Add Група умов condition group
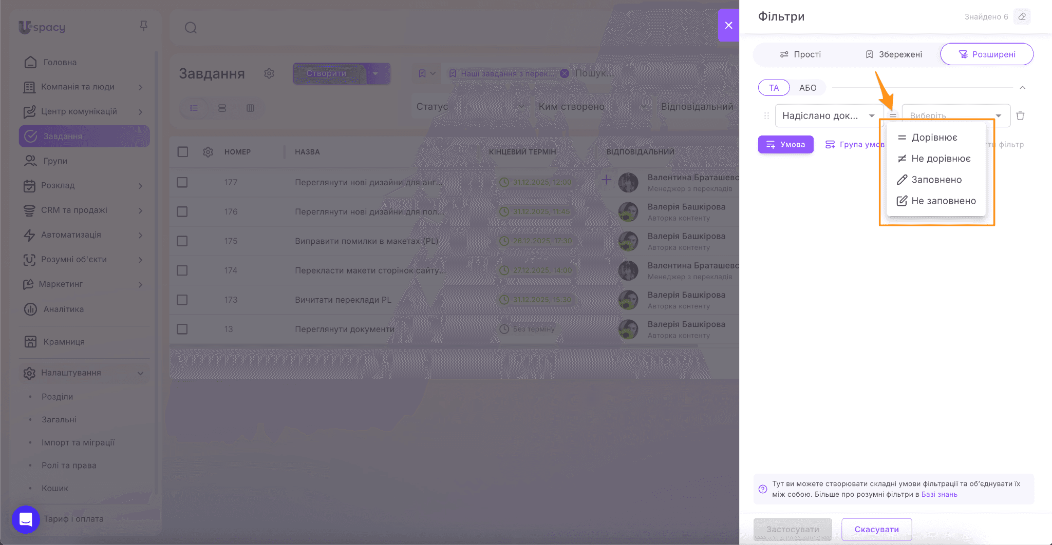The height and width of the screenshot is (545, 1052). [x=855, y=145]
